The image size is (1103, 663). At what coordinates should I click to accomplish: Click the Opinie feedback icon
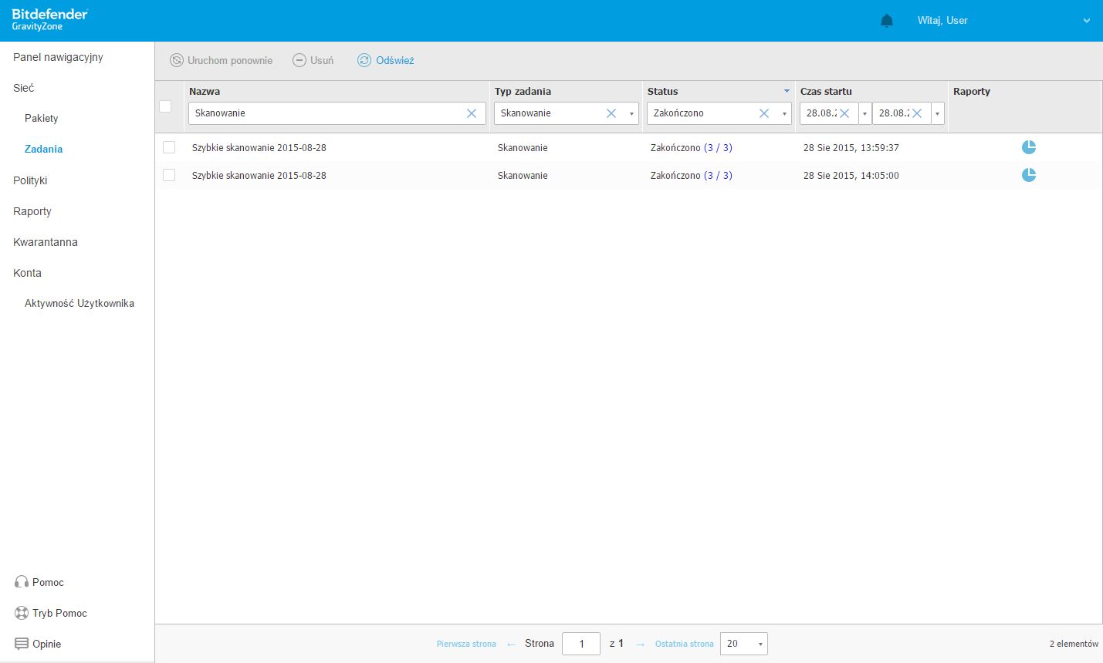[x=22, y=644]
